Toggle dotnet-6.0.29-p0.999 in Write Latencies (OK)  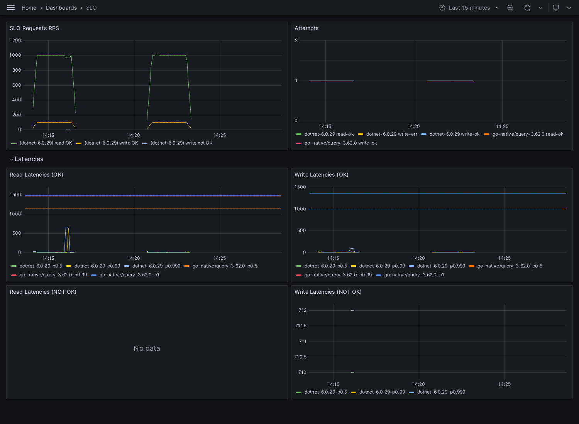(441, 266)
